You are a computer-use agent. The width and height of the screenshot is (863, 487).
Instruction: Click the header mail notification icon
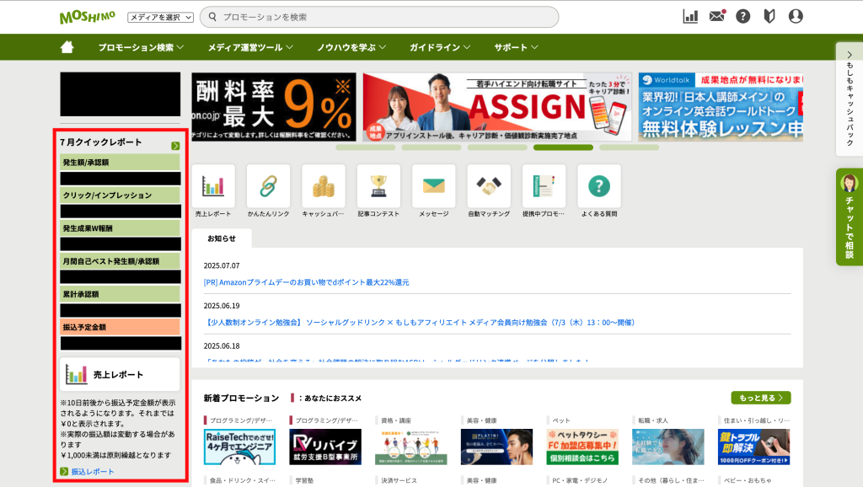[x=716, y=16]
